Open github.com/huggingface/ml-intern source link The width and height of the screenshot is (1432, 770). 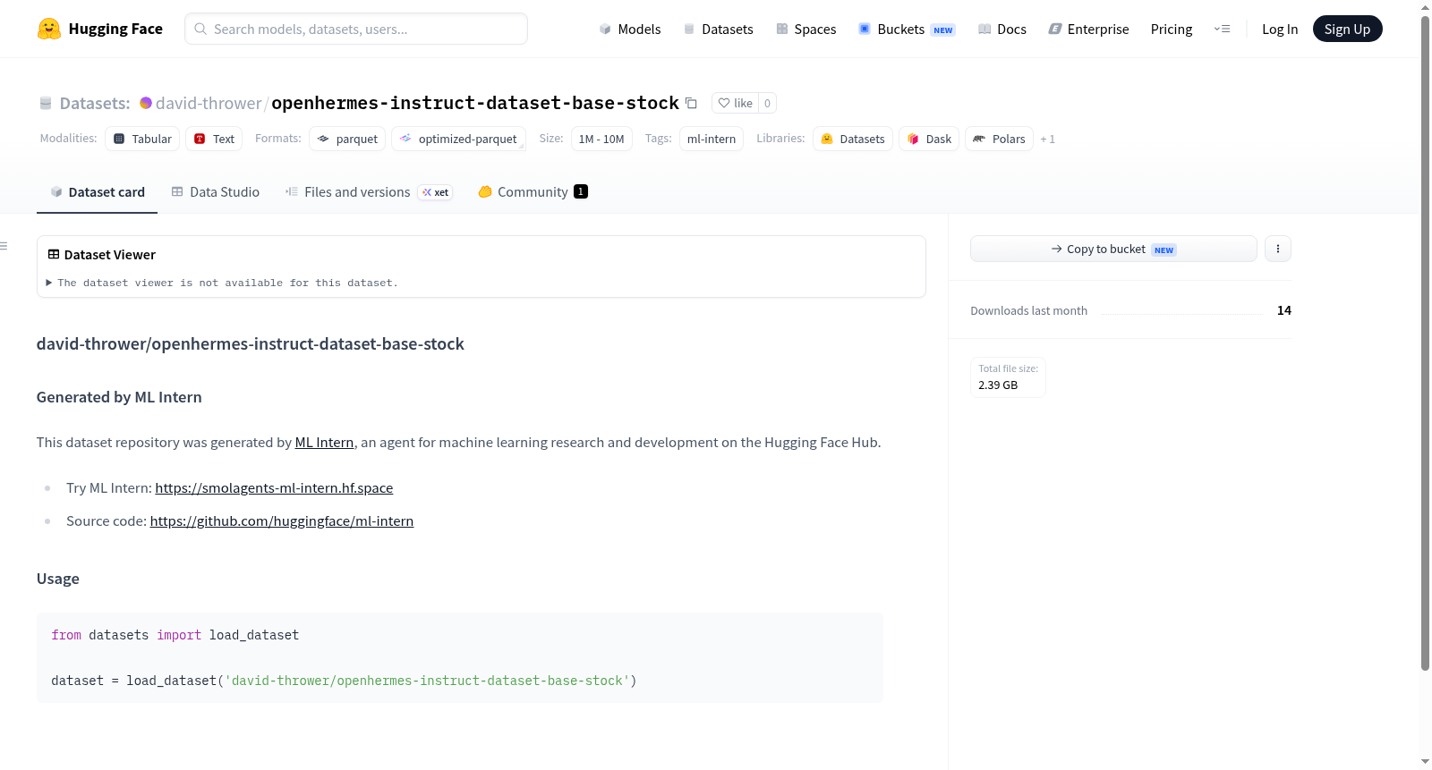(x=282, y=520)
